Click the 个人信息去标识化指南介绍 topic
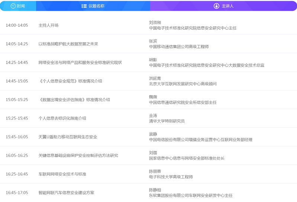Image resolution: width=297 pixels, height=202 pixels. point(62,118)
